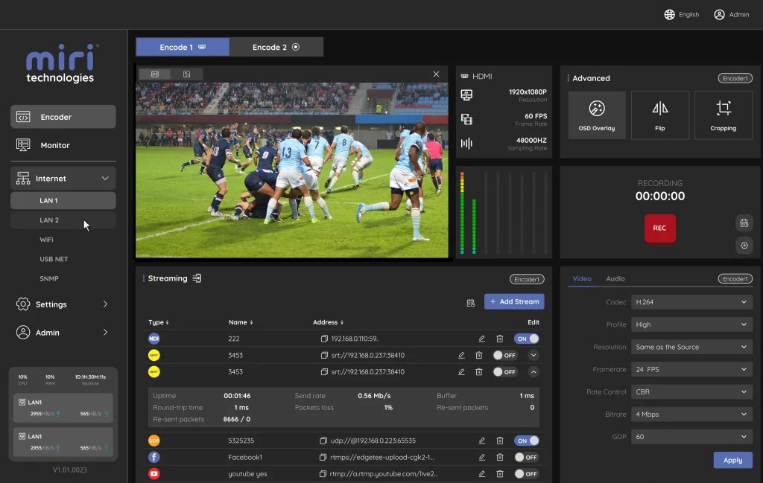Click the export icon next to Streaming
Screen dimensions: 763x483
pos(197,278)
